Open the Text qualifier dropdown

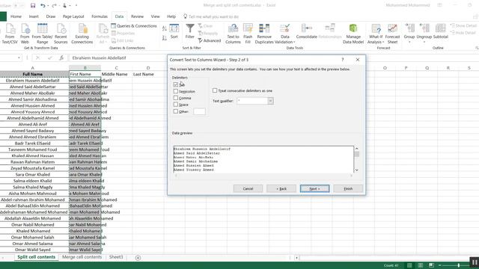[270, 101]
